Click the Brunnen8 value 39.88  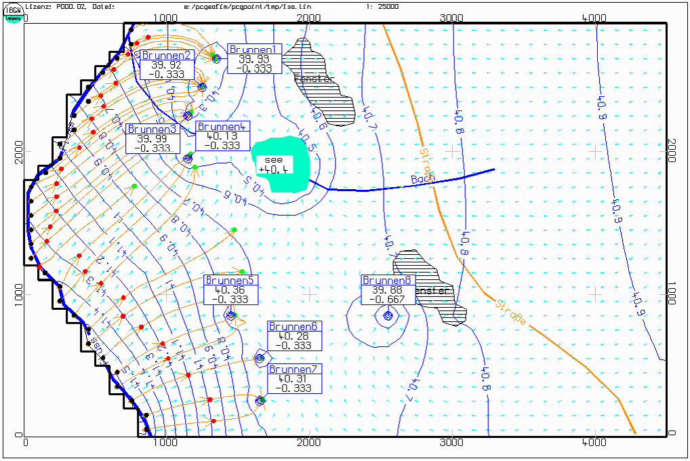(388, 290)
